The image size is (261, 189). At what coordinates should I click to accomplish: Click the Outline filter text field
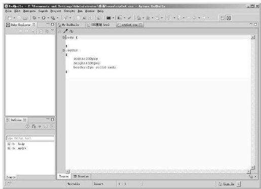tap(30, 138)
